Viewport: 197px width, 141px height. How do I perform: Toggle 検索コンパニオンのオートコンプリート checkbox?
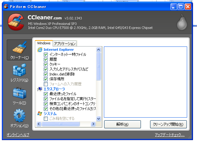(x=46, y=104)
